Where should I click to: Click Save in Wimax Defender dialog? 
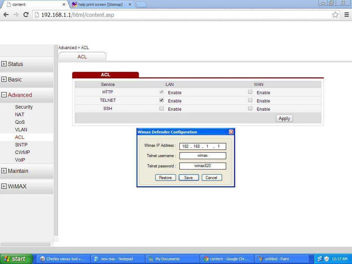[x=188, y=178]
